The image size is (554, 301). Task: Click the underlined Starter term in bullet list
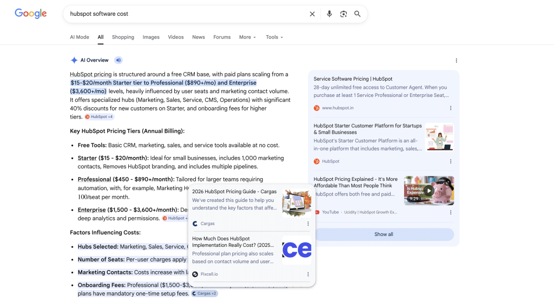pos(87,158)
